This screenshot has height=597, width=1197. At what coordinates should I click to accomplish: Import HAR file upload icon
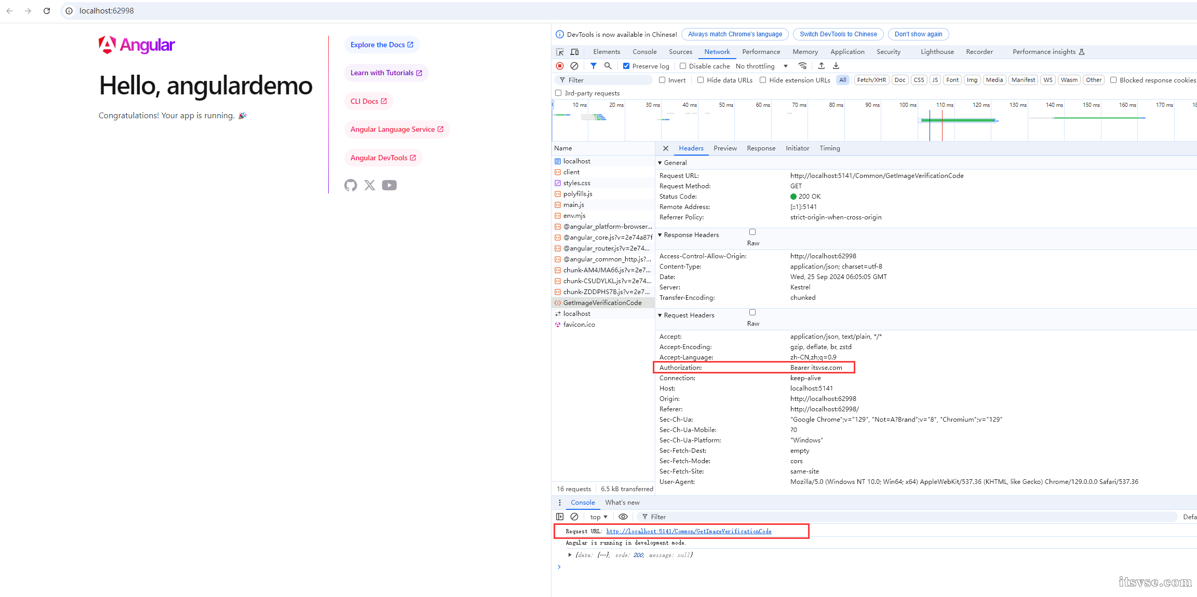[822, 66]
